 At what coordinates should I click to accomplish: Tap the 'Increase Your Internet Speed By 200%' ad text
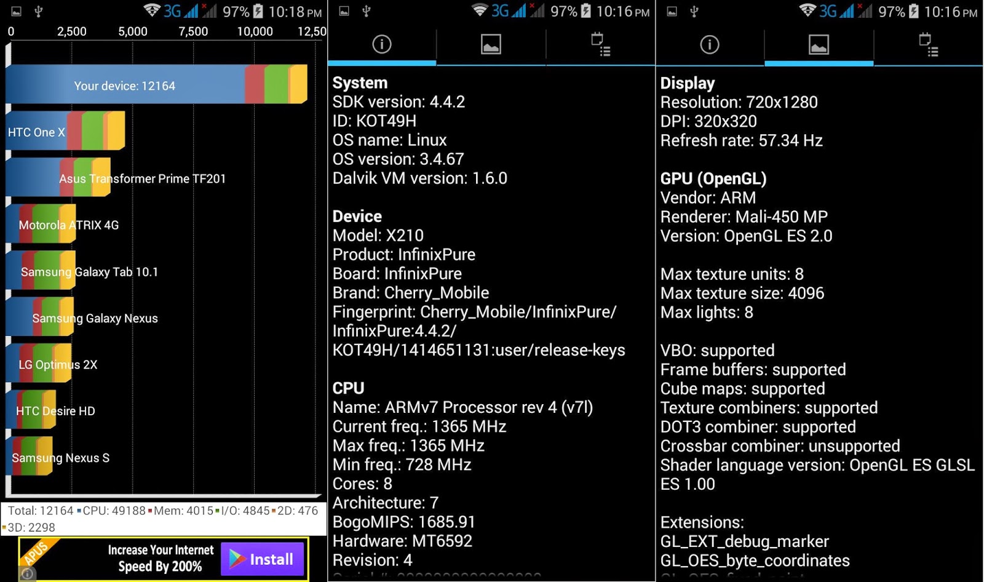161,558
